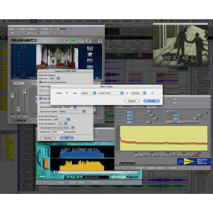Open the Audio bit depth dropdown
The width and height of the screenshot is (213, 213).
pos(63,124)
